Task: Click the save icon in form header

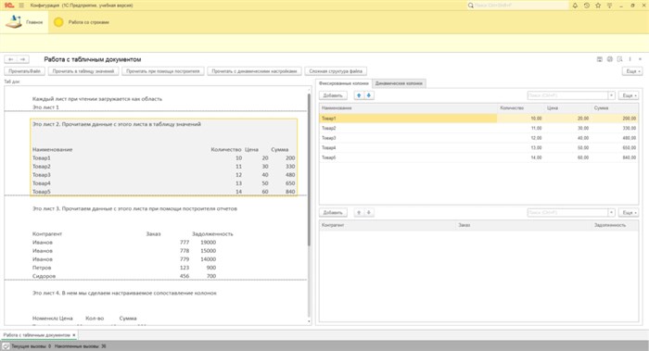Action: 599,59
